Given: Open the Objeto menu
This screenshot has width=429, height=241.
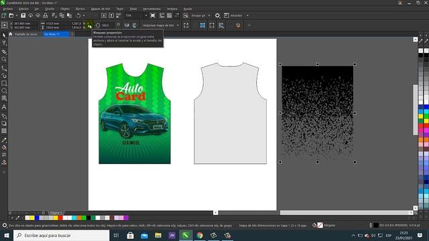Looking at the screenshot, I should click(65, 9).
